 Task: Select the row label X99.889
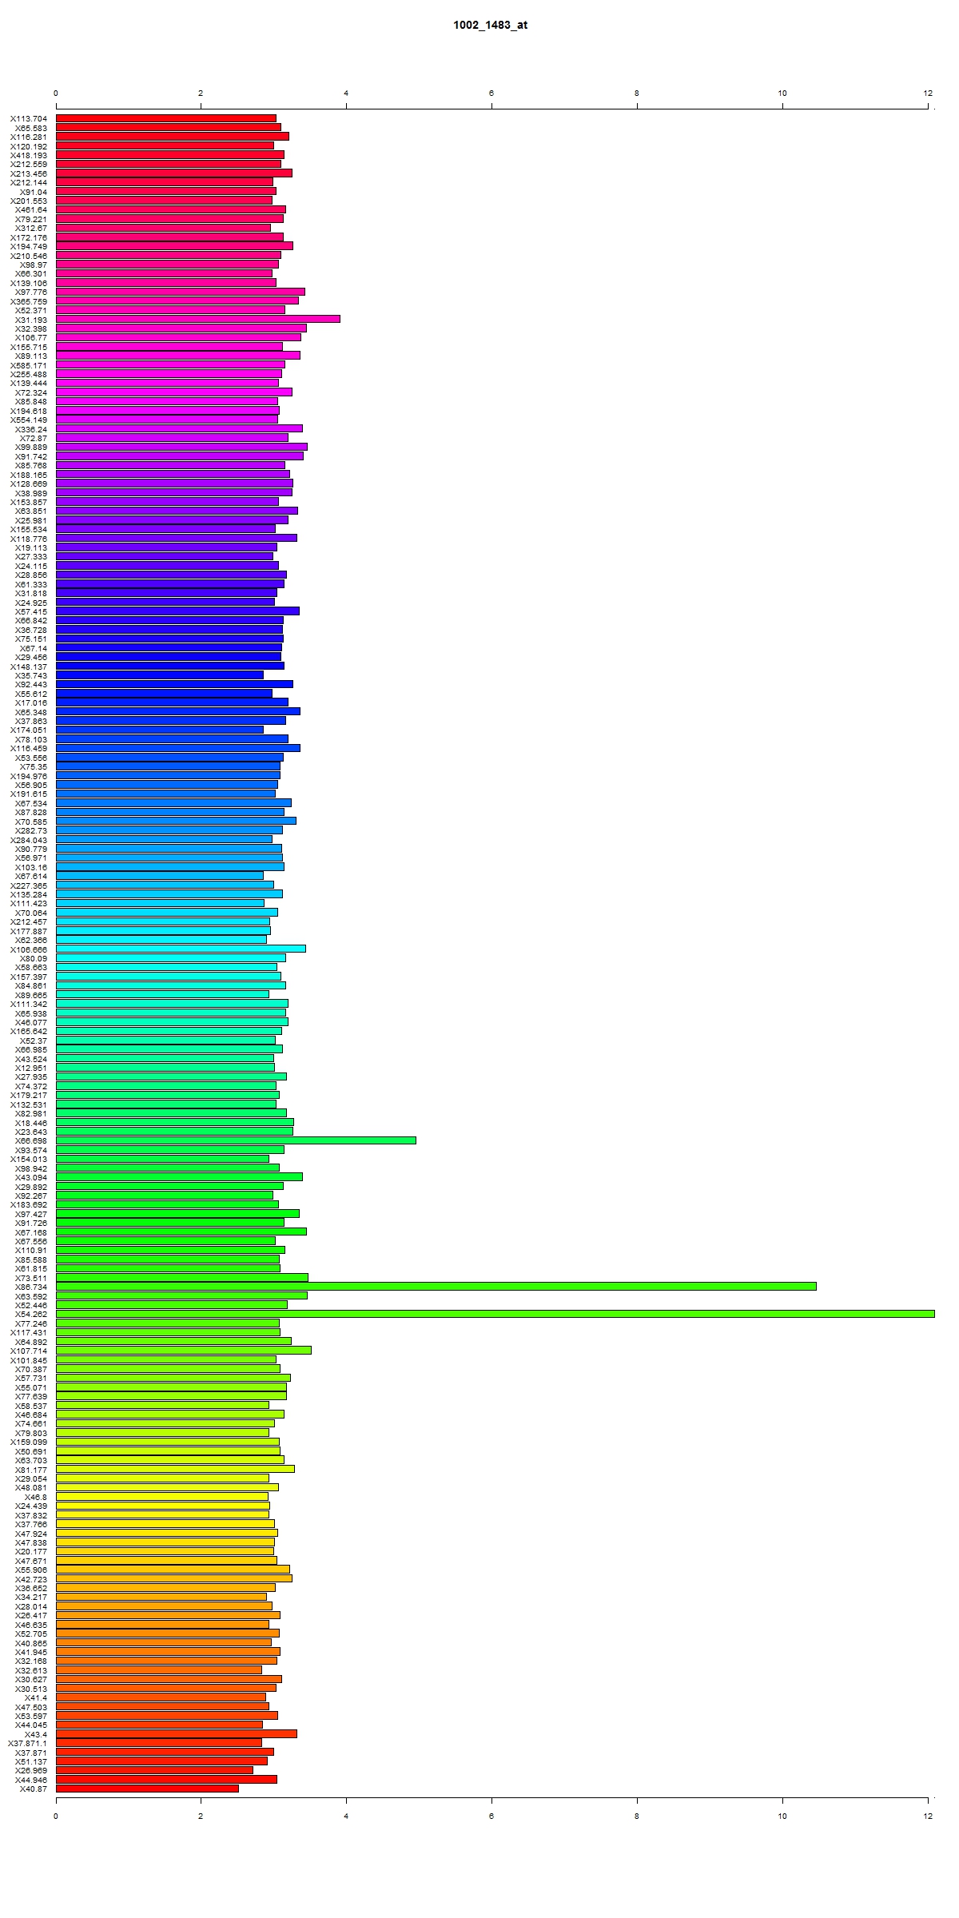[x=31, y=447]
